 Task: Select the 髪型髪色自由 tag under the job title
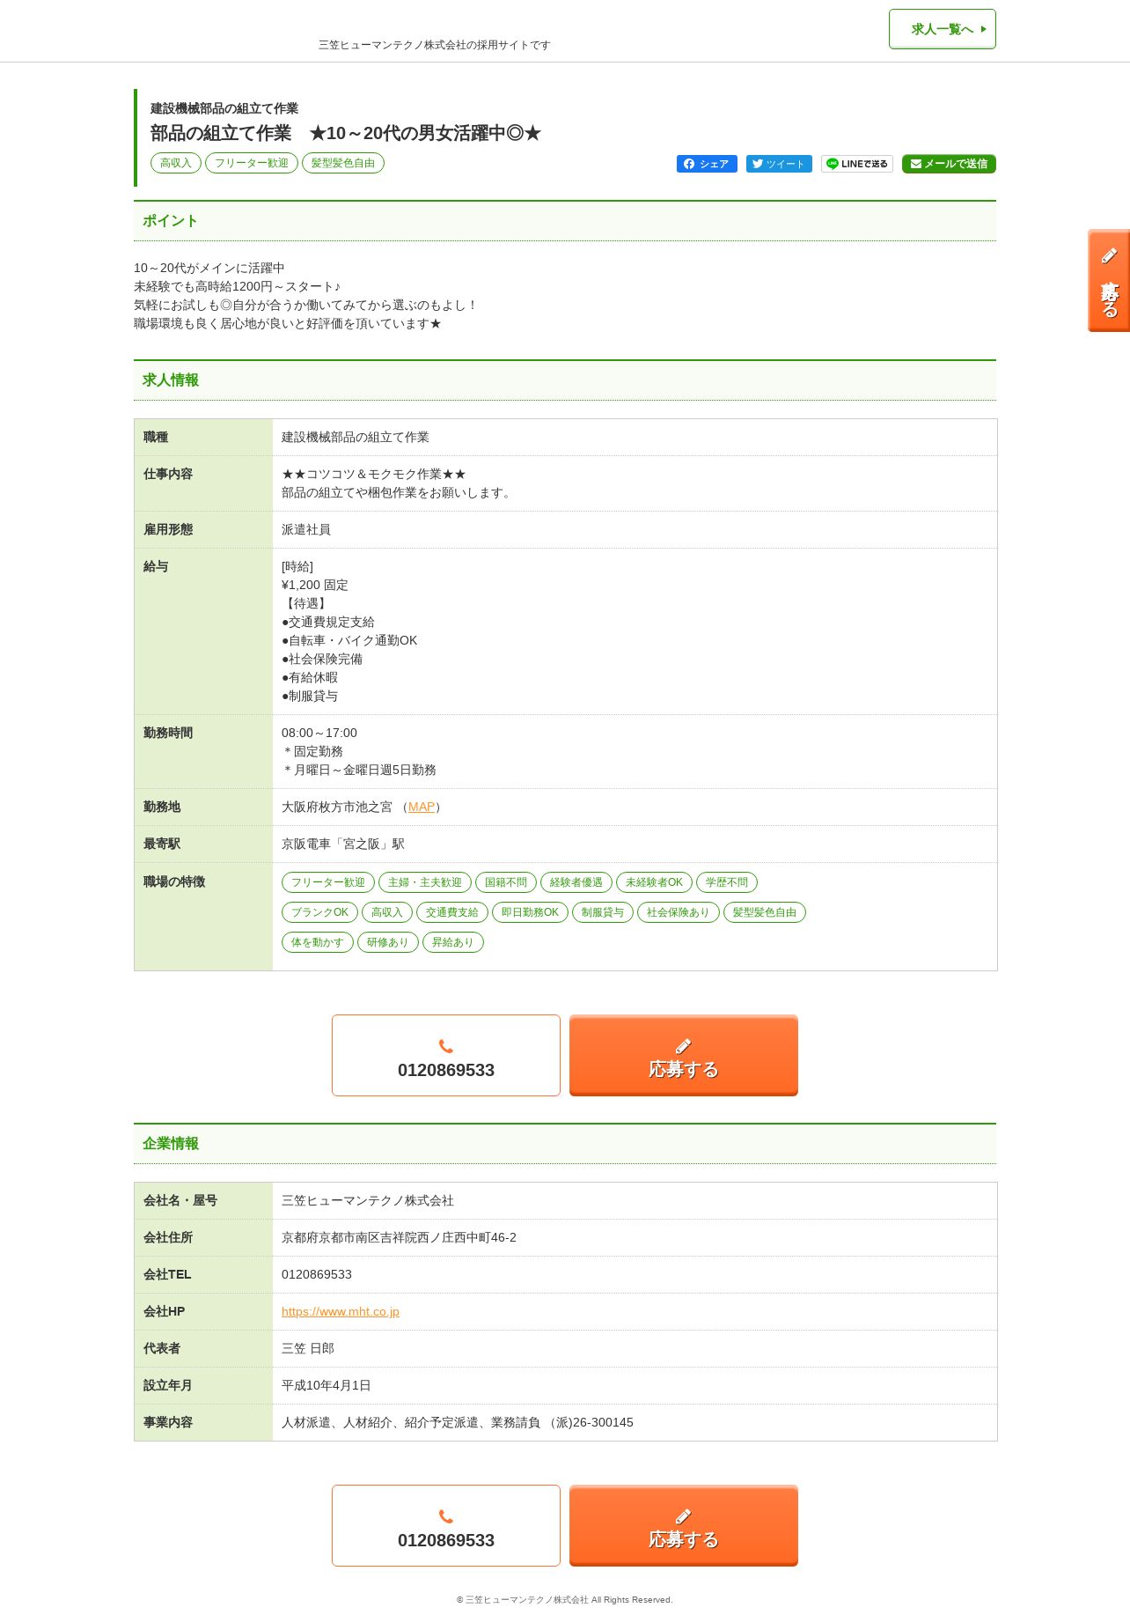pyautogui.click(x=343, y=163)
